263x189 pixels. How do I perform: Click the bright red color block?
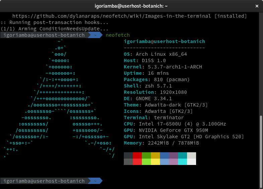click(138, 162)
